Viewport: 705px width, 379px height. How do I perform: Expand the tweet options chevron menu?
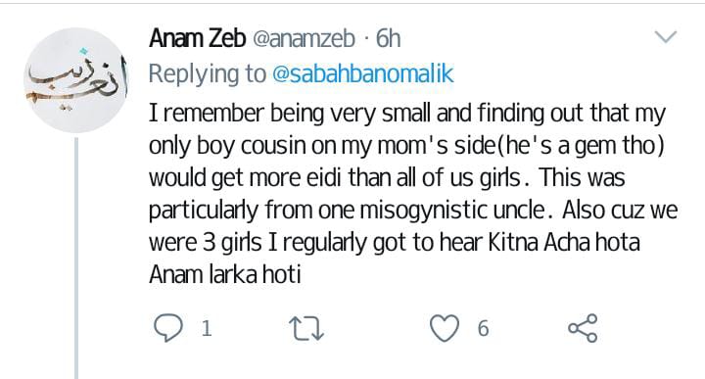pyautogui.click(x=666, y=36)
